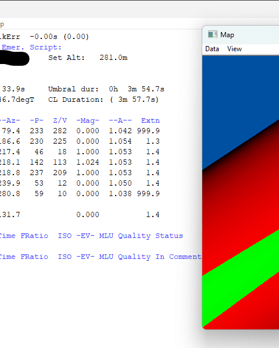Select the A value "1.042"
Viewport: 279px width, 348px height.
click(x=120, y=131)
